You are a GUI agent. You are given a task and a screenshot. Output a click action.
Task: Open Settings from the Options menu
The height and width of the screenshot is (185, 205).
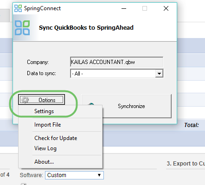coord(60,111)
